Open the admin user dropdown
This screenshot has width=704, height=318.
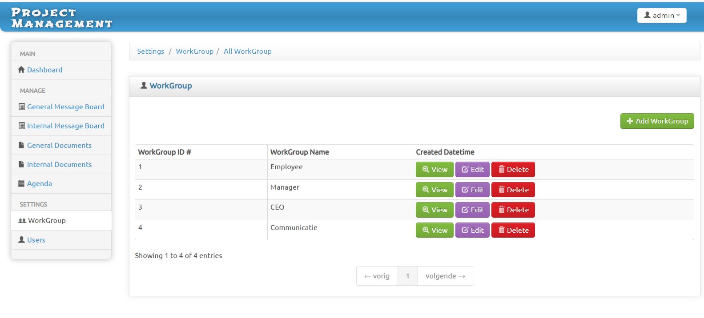click(x=662, y=16)
